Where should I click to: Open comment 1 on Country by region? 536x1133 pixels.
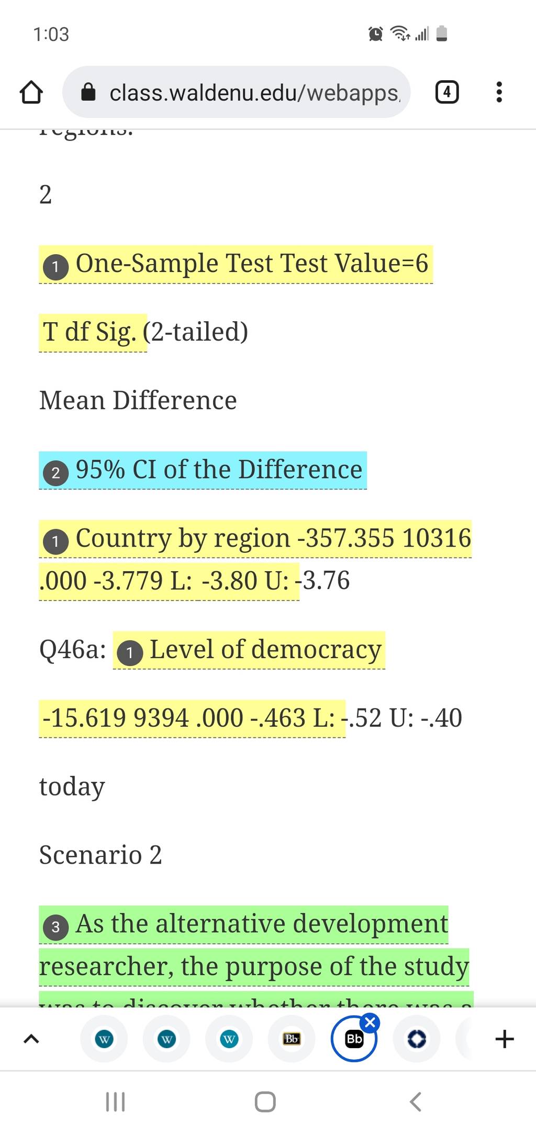coord(55,542)
